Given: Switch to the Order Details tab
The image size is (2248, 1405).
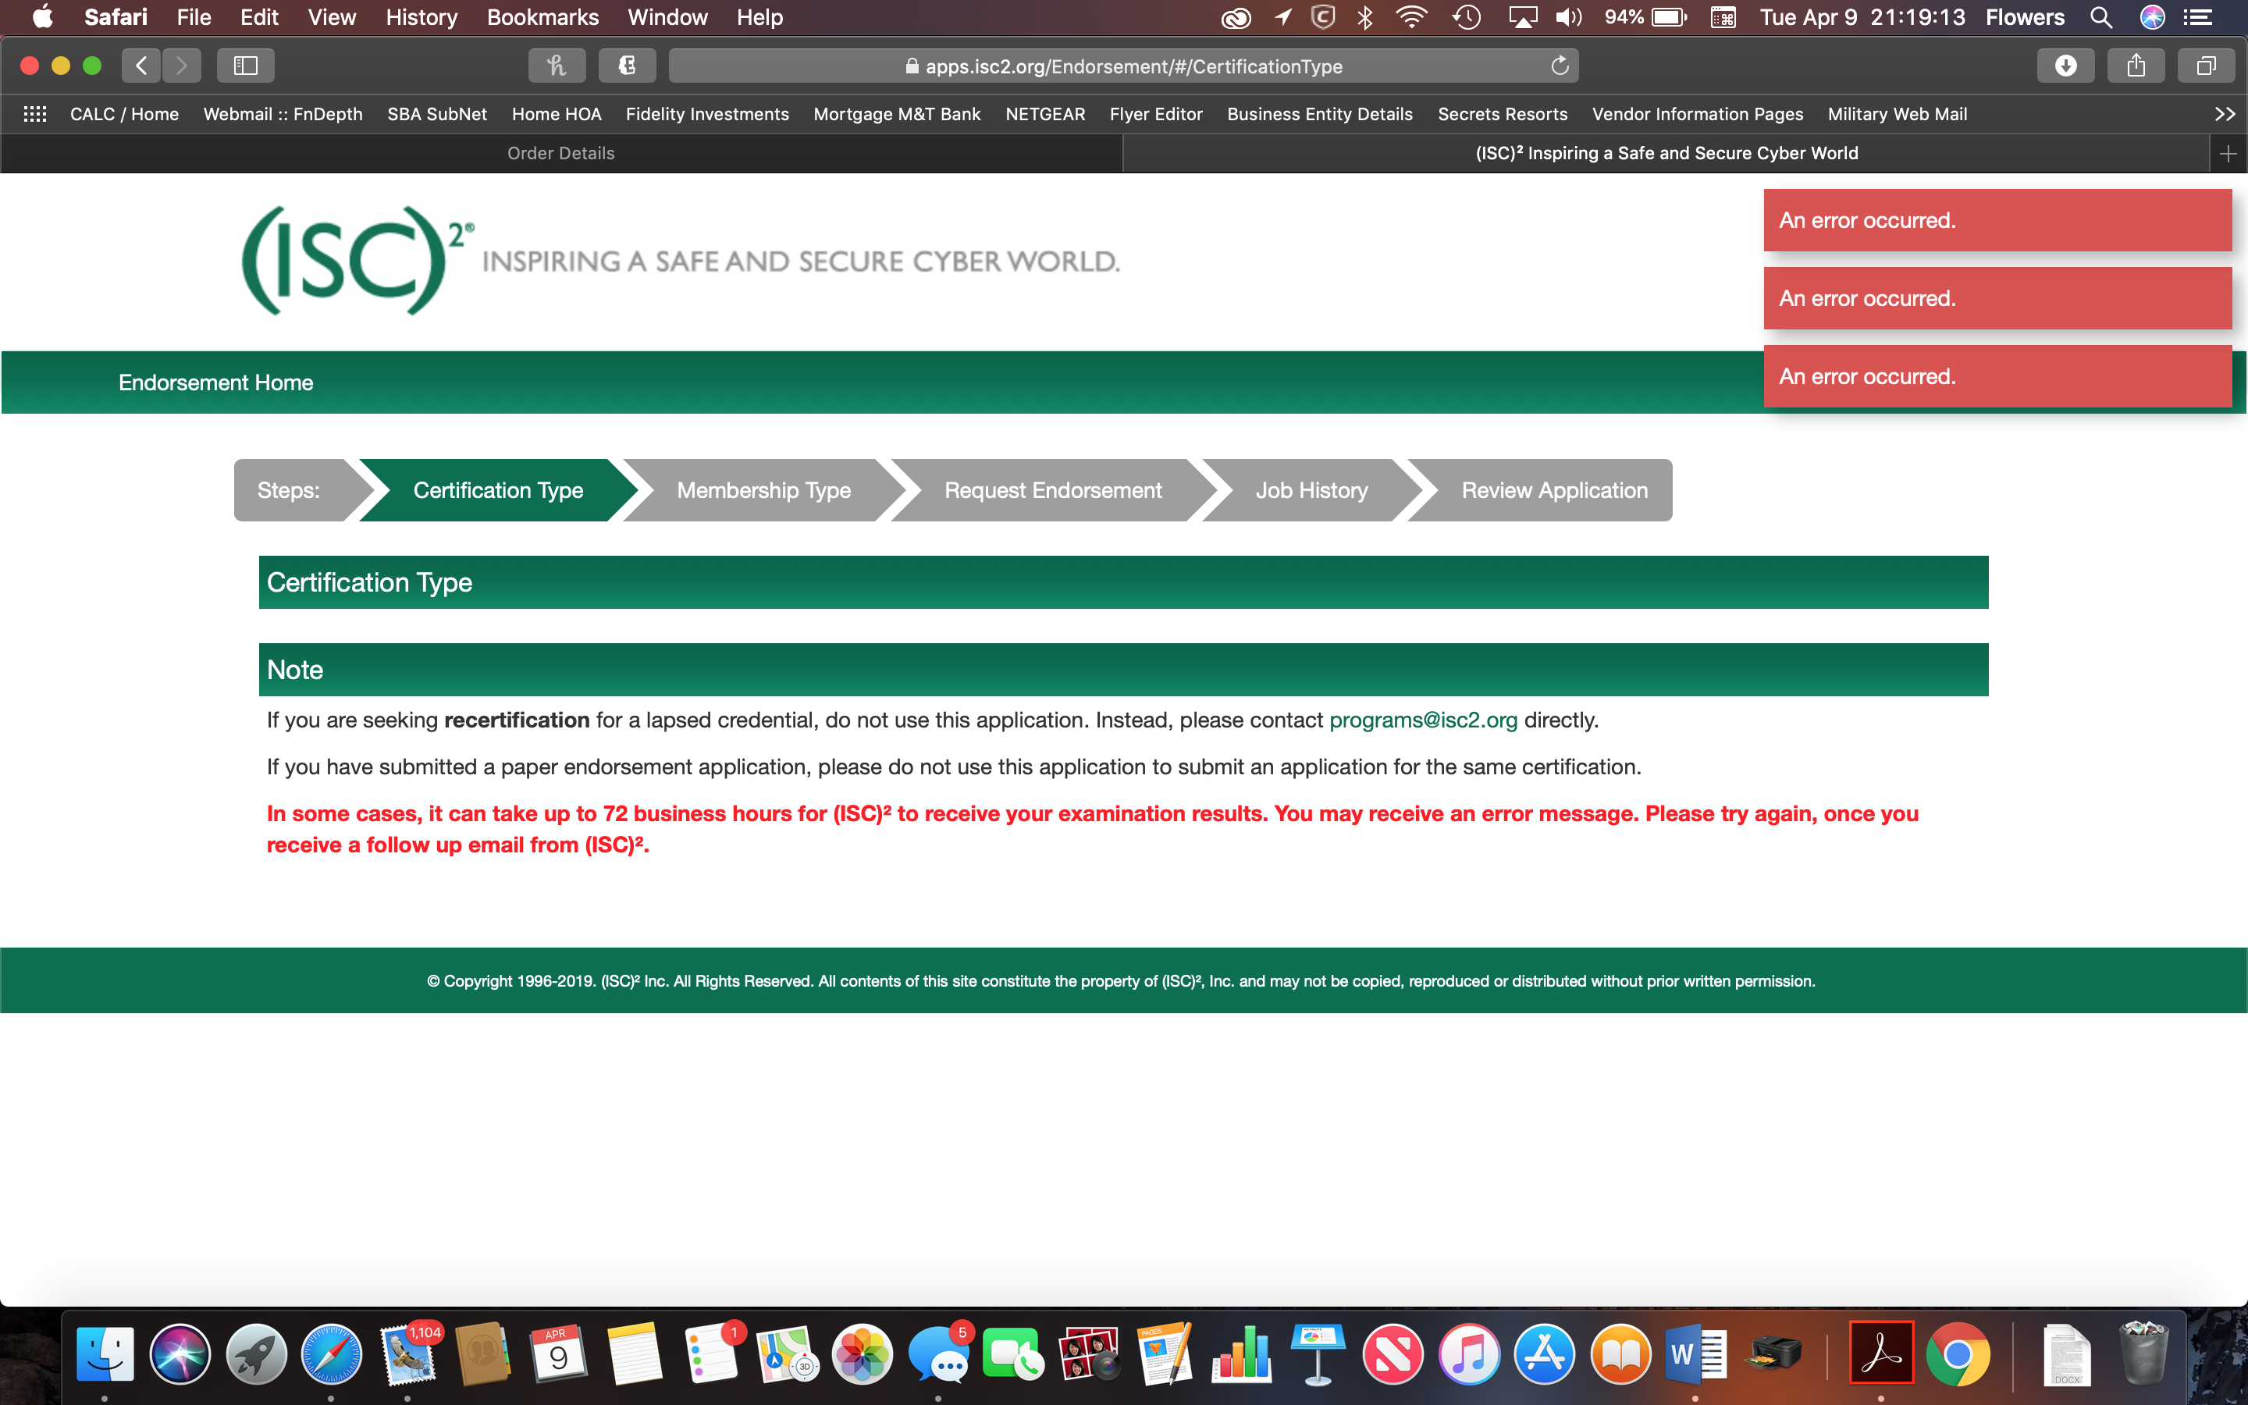Looking at the screenshot, I should pos(561,152).
